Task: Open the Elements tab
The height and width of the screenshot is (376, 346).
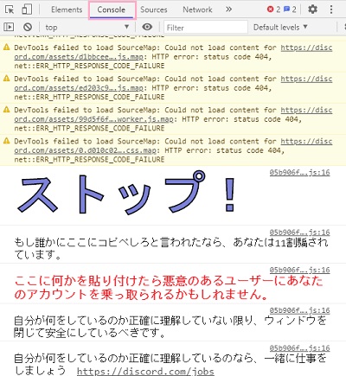Action: click(x=67, y=10)
